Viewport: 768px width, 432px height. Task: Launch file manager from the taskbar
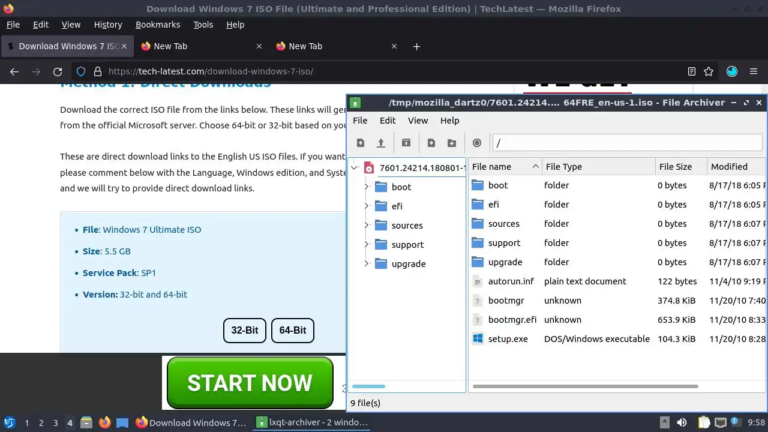[86, 422]
